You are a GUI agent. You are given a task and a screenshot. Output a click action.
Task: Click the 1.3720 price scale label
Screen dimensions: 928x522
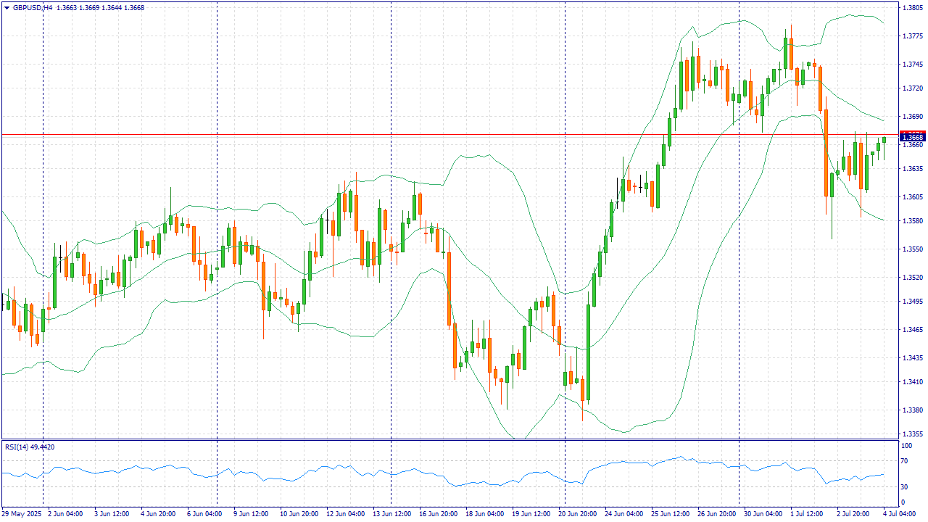[912, 88]
